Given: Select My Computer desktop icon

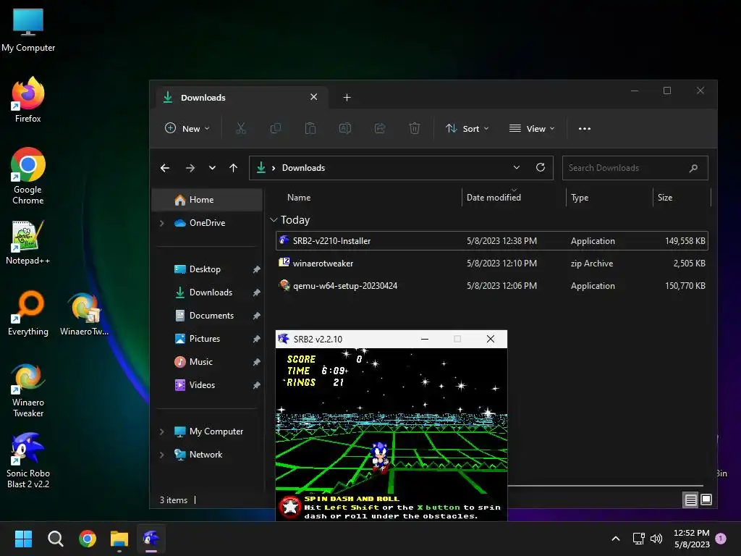Looking at the screenshot, I should (28, 30).
